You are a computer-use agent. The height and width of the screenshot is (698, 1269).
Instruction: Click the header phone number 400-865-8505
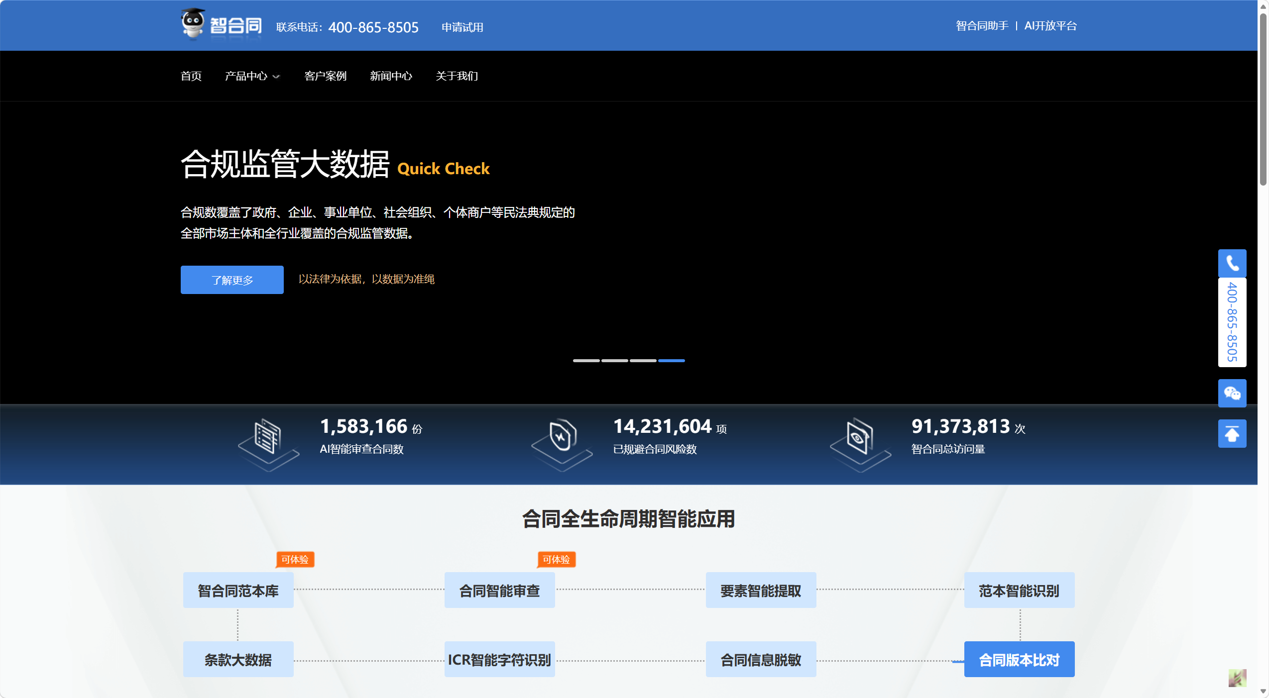tap(373, 27)
